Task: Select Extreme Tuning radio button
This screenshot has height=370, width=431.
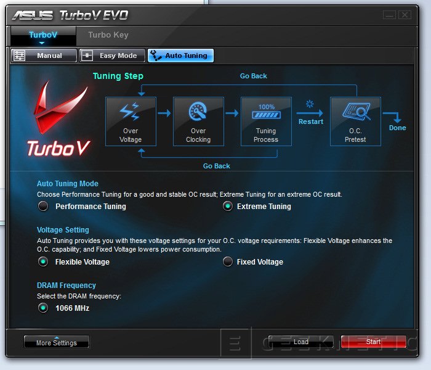Action: pos(228,206)
